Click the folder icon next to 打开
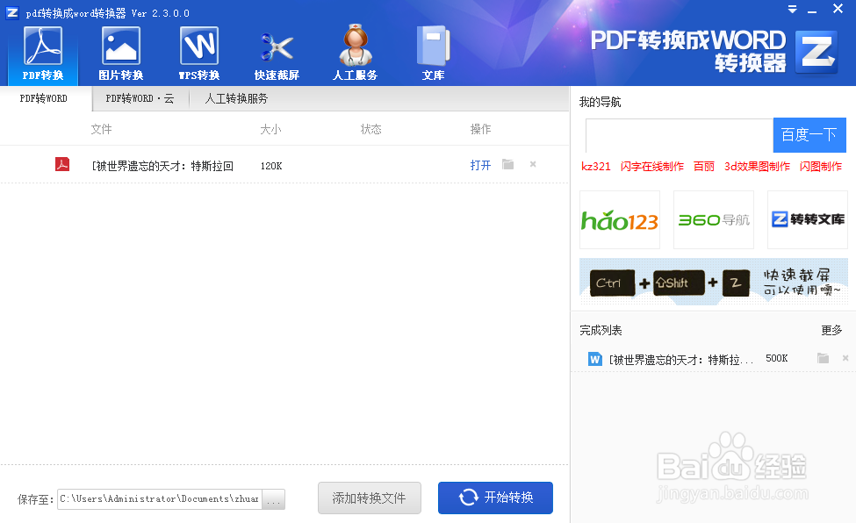The height and width of the screenshot is (523, 856). pos(507,164)
